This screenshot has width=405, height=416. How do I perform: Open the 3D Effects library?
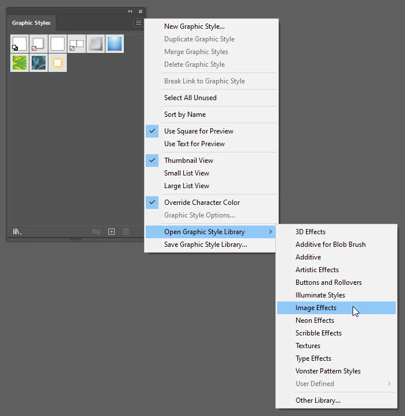pyautogui.click(x=336, y=232)
